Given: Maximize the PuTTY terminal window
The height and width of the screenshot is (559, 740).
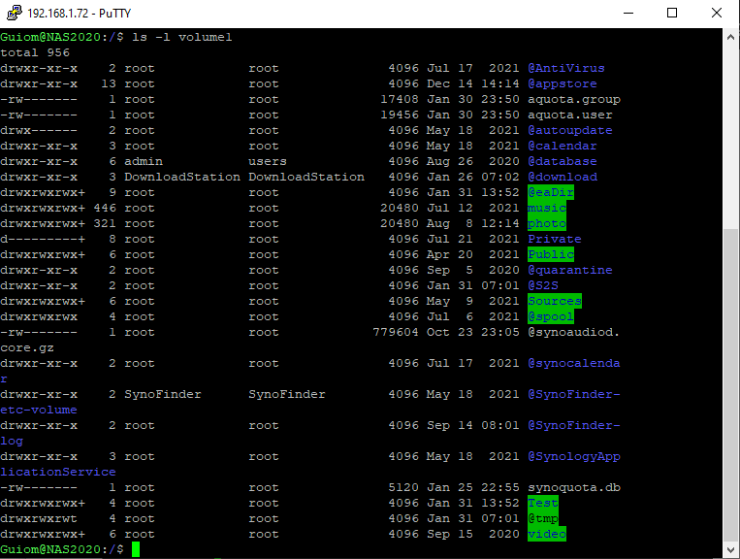Looking at the screenshot, I should pyautogui.click(x=672, y=13).
